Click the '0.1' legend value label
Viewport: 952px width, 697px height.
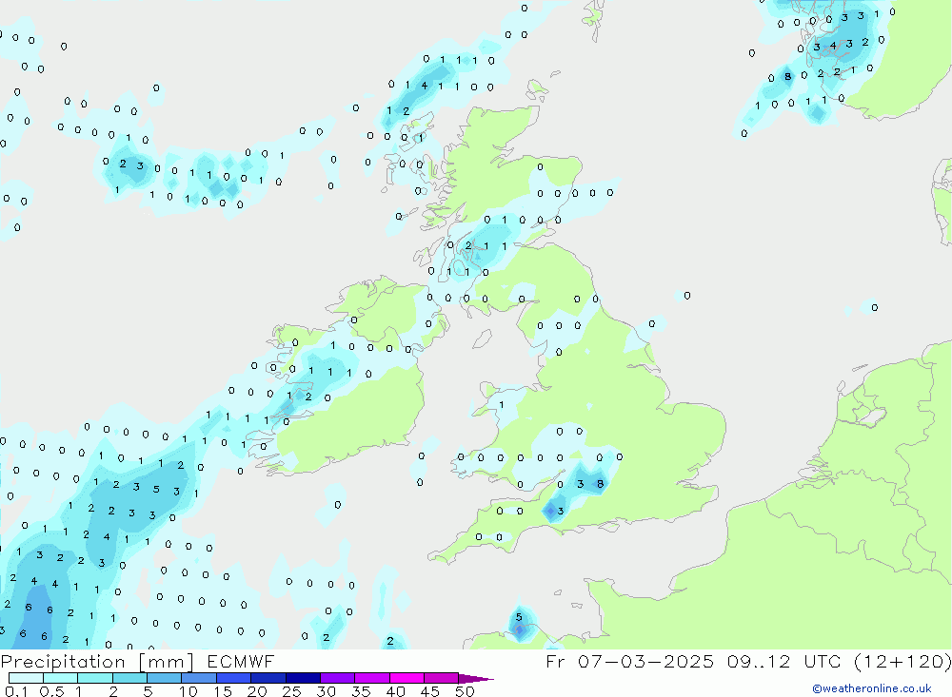pos(16,691)
